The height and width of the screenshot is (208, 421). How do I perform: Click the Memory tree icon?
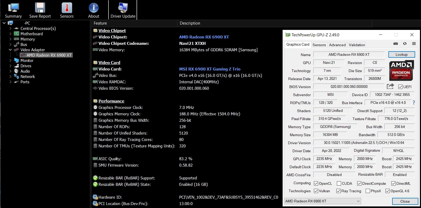point(16,39)
